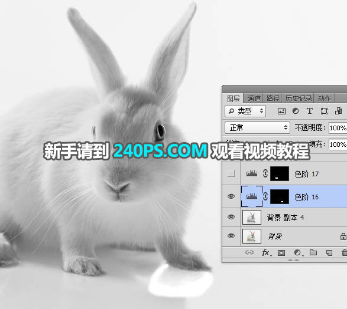Click the link layers icon
Image resolution: width=347 pixels, height=309 pixels.
click(x=249, y=252)
